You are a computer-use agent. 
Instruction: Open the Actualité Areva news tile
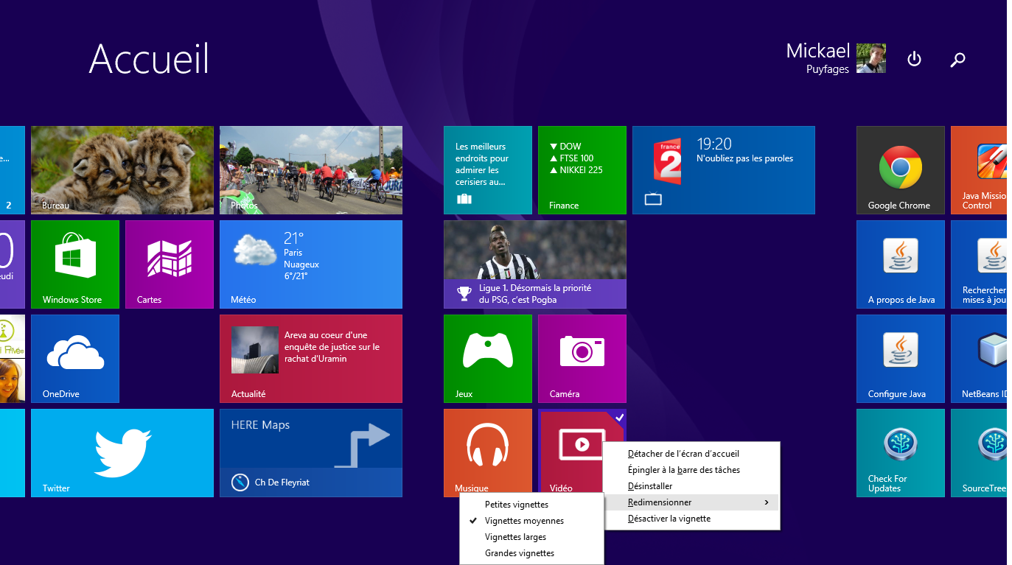[311, 359]
